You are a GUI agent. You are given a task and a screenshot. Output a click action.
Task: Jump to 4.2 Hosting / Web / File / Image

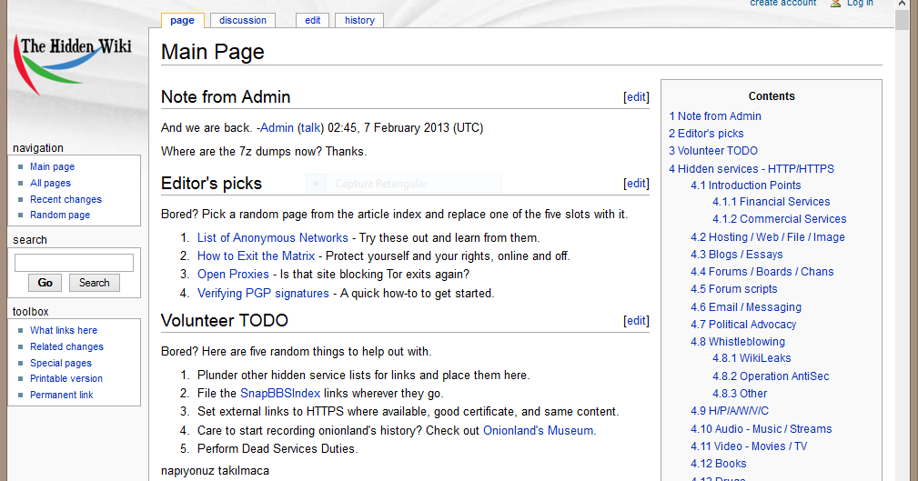coord(768,237)
